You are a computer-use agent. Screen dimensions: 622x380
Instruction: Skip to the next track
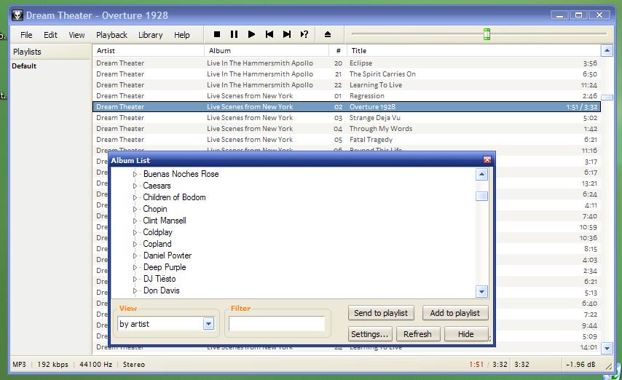point(287,34)
